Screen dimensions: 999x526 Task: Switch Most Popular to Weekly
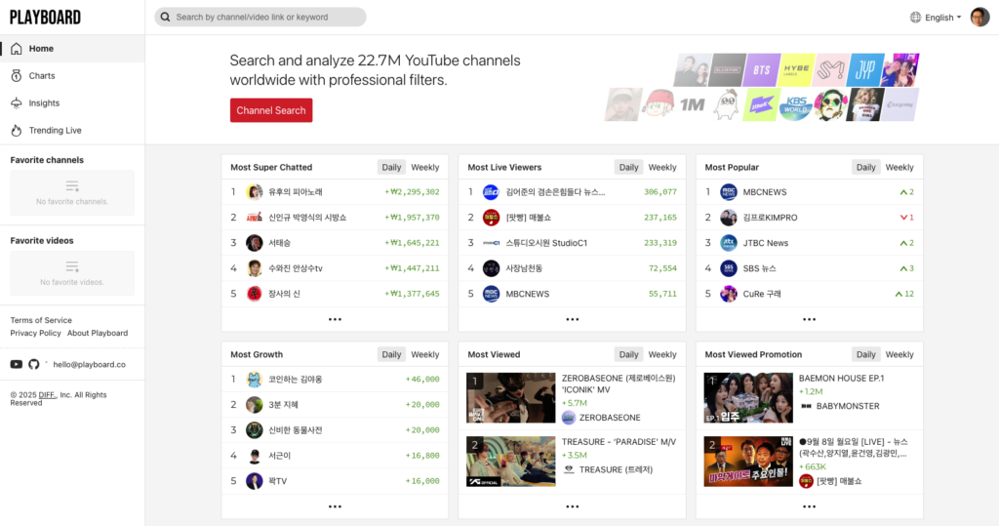[899, 167]
